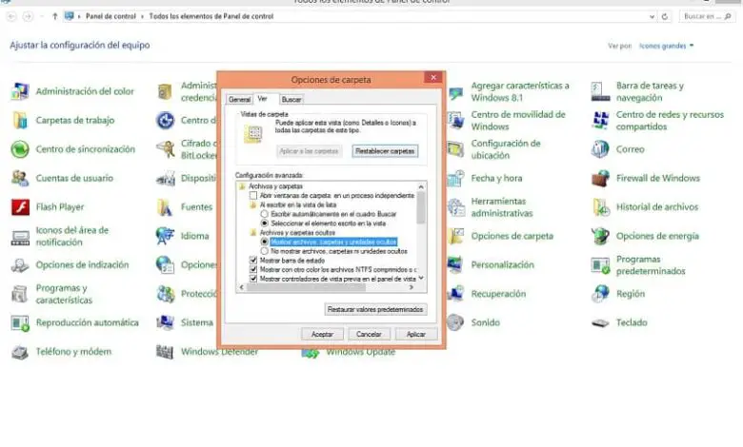Click Panel de control breadcrumb

110,16
